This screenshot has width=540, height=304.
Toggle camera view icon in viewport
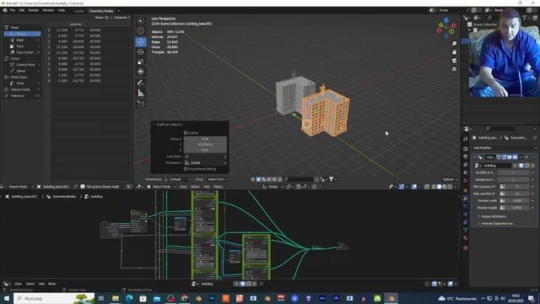click(x=454, y=61)
